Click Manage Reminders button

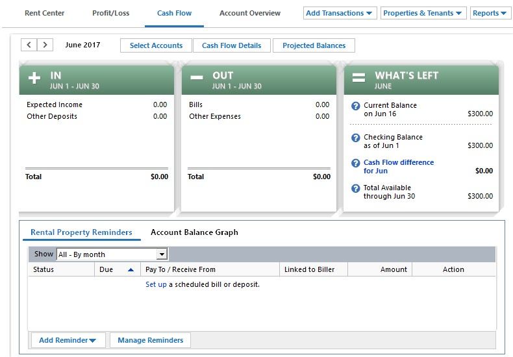click(150, 340)
